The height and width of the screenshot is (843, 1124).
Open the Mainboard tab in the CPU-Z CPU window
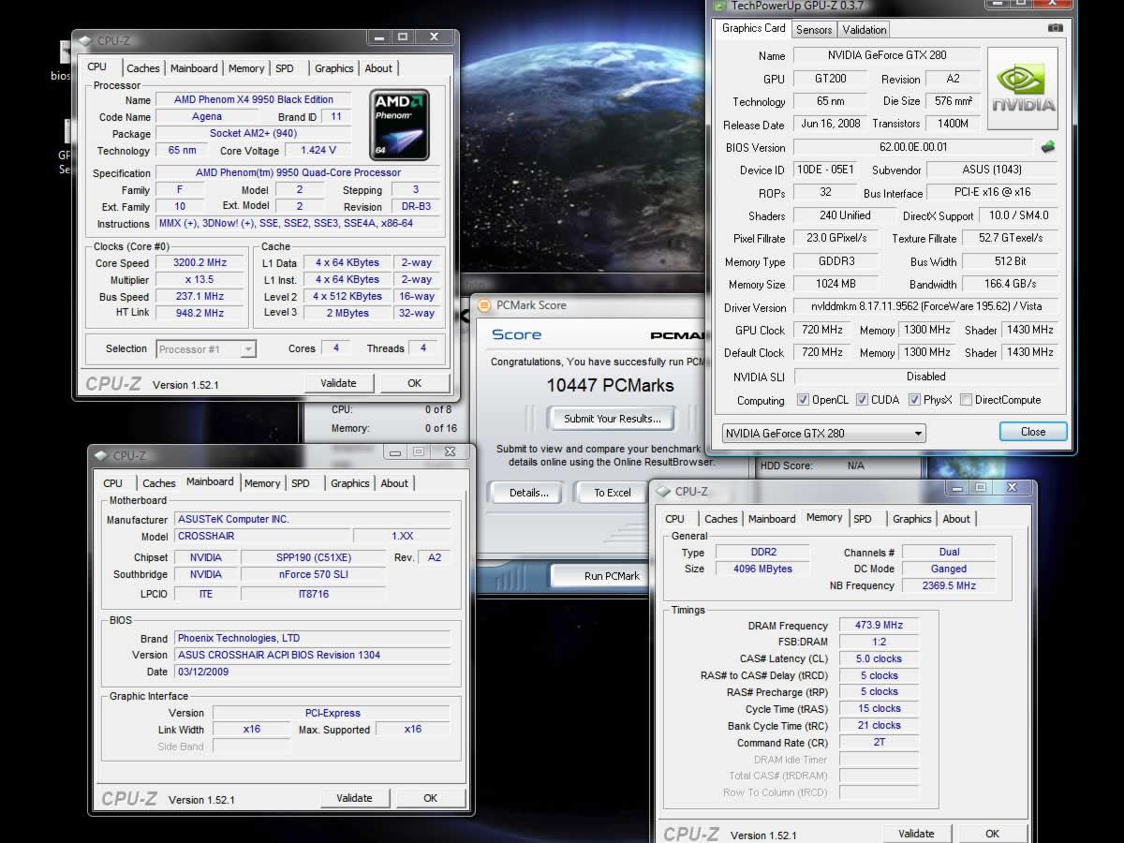click(194, 68)
